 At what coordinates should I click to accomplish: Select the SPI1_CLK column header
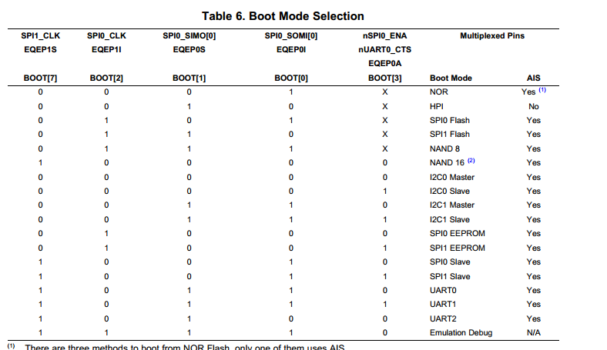(x=40, y=35)
